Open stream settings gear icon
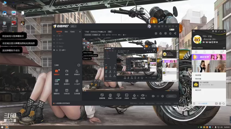Screen dimensions: 231x129 point(163,96)
